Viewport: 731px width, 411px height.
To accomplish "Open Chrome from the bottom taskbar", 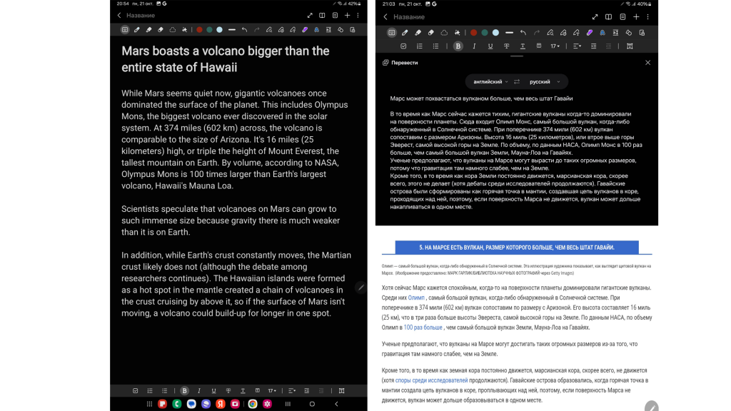I will (253, 404).
